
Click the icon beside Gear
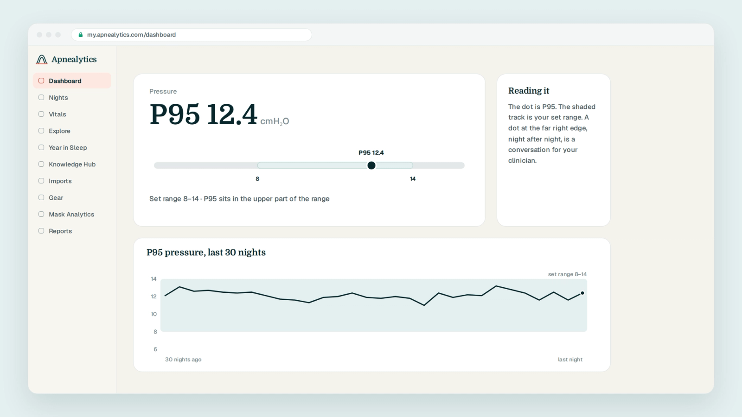pos(41,197)
